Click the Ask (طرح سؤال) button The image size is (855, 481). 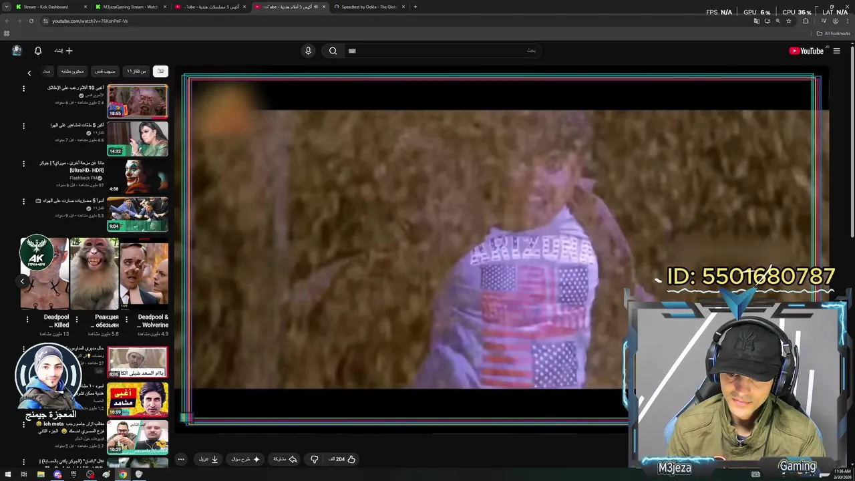(x=245, y=459)
